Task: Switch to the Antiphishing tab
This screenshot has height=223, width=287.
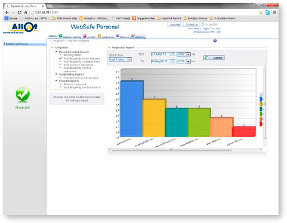Action: (106, 37)
